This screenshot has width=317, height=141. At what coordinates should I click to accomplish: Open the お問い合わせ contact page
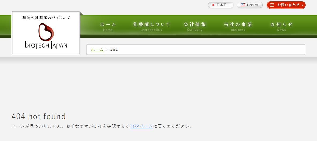[x=286, y=5]
